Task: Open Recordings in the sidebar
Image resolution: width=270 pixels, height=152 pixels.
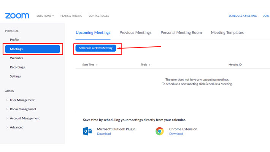Action: (17, 67)
